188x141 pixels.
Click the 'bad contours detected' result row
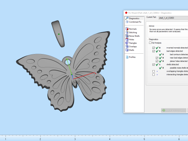click(x=174, y=54)
